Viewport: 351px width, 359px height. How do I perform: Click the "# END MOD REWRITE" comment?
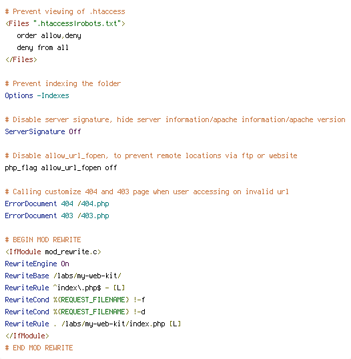coord(39,348)
